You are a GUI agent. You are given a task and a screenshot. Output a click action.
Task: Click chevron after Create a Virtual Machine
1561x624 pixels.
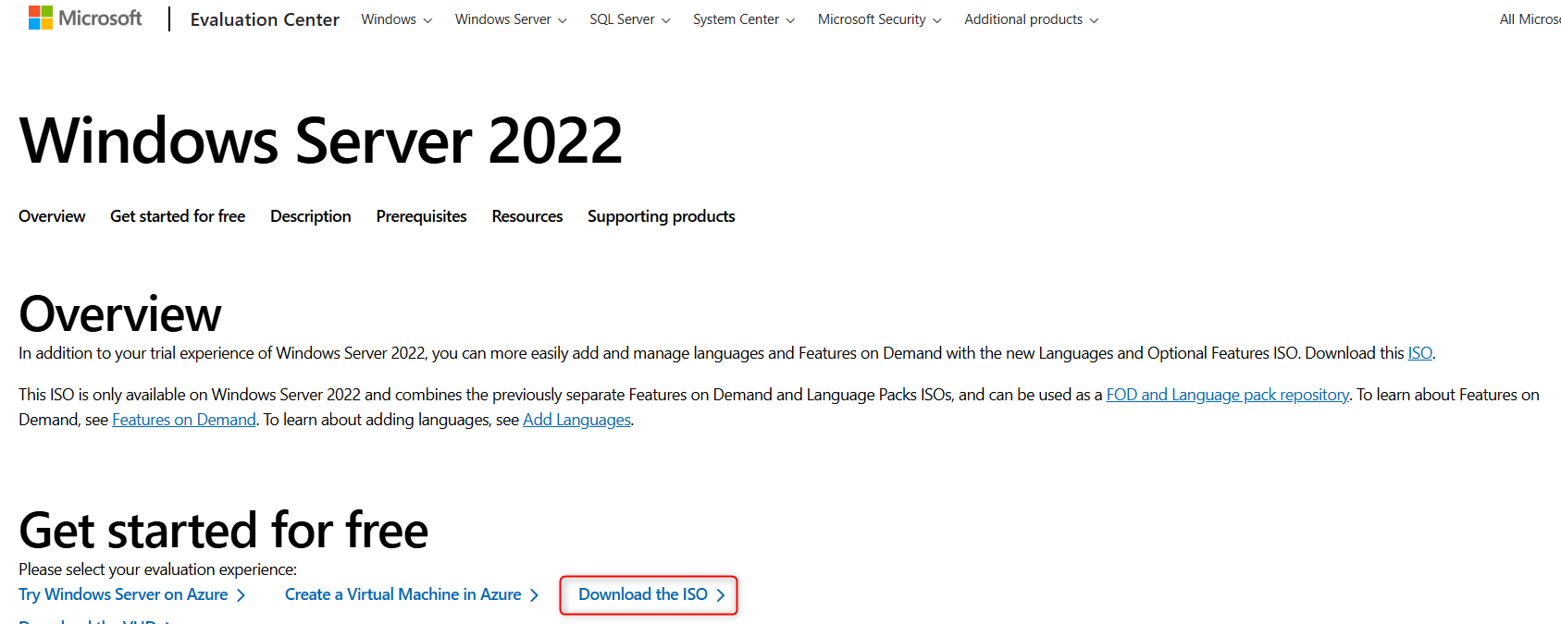[x=534, y=595]
